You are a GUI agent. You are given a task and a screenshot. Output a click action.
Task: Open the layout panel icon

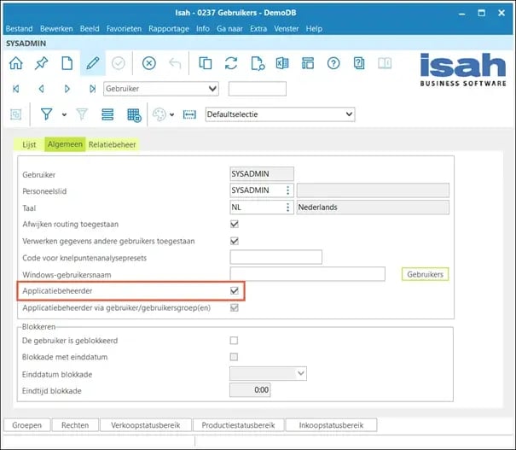coord(308,63)
